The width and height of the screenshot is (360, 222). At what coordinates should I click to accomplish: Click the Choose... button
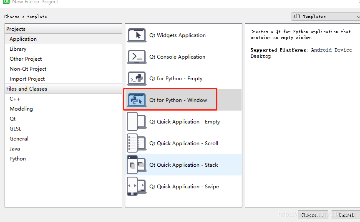point(313,215)
